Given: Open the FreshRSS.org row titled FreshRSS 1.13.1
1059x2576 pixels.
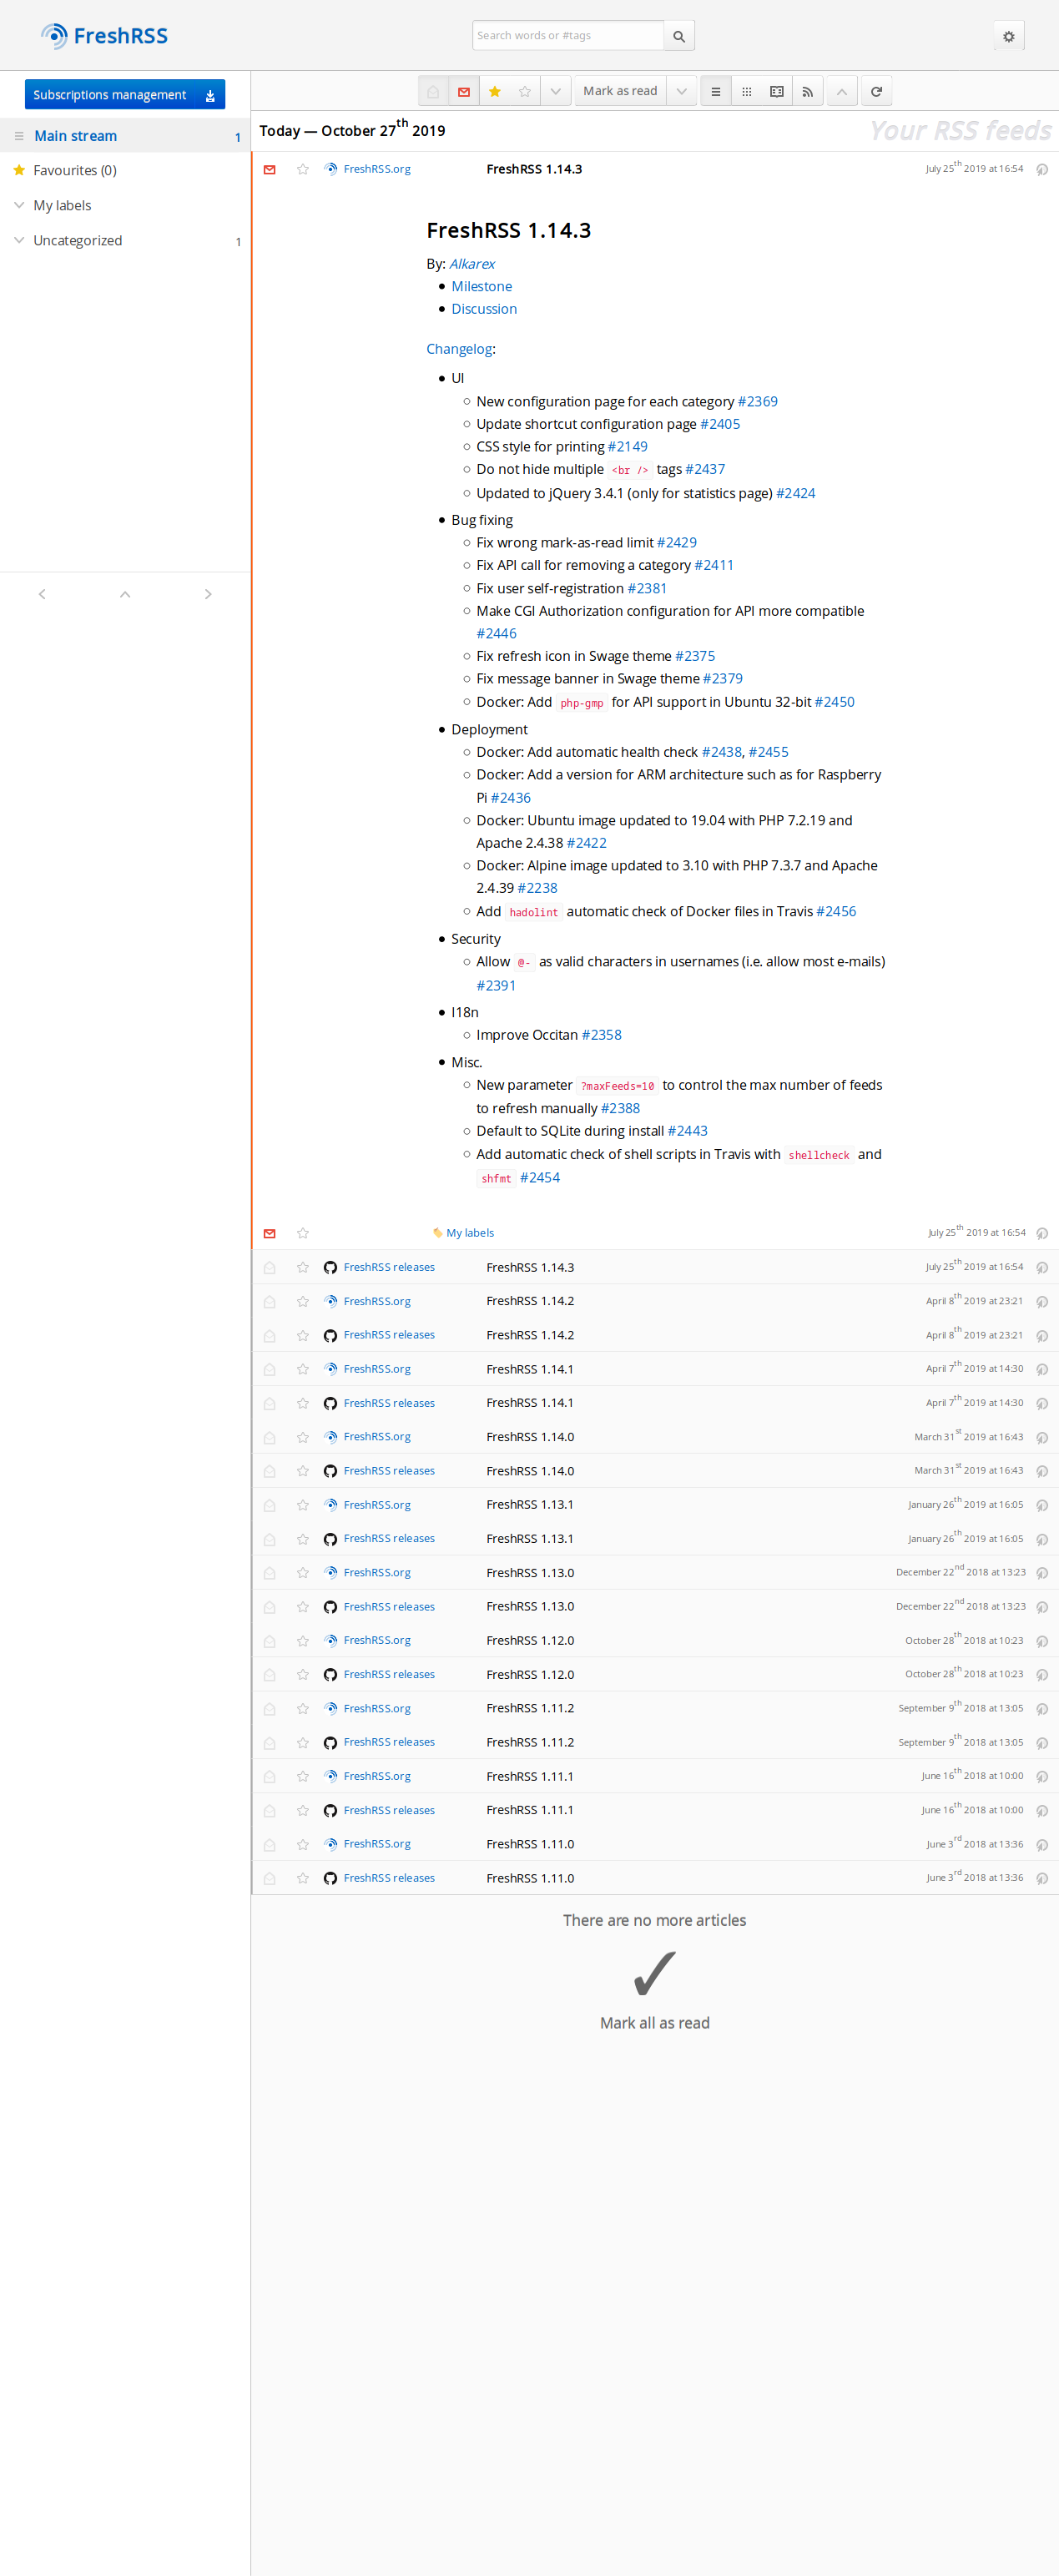Looking at the screenshot, I should point(530,1505).
